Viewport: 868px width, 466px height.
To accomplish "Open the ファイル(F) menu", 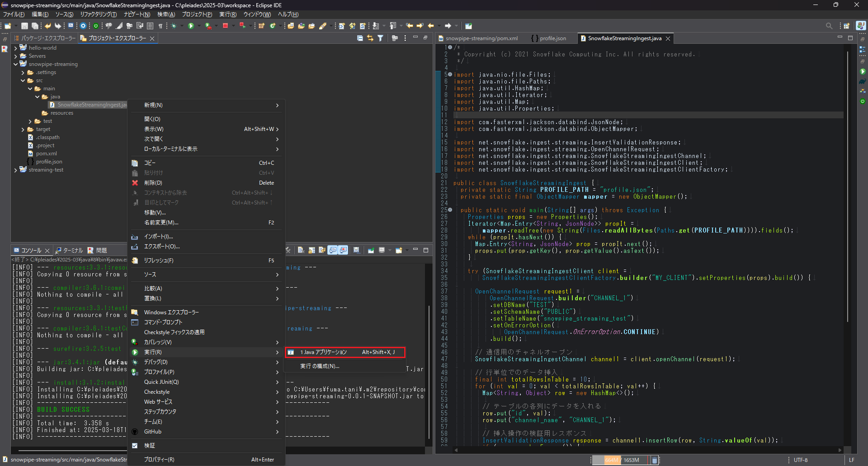I will pyautogui.click(x=14, y=14).
